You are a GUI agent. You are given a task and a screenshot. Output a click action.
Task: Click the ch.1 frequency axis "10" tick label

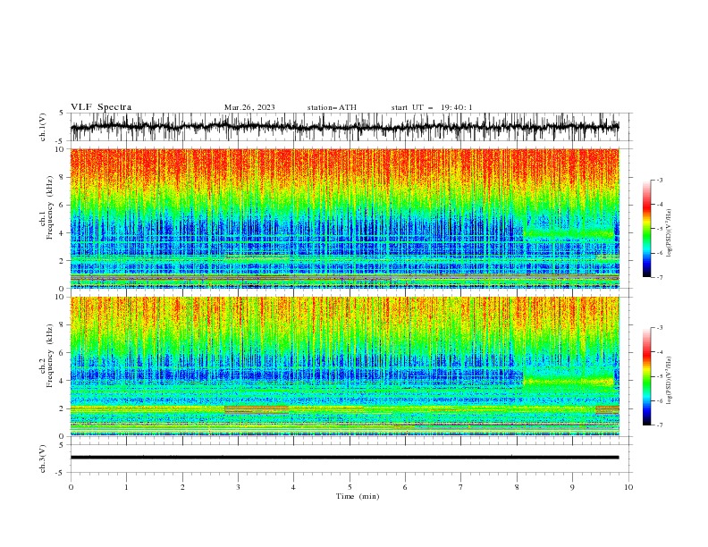(60, 149)
